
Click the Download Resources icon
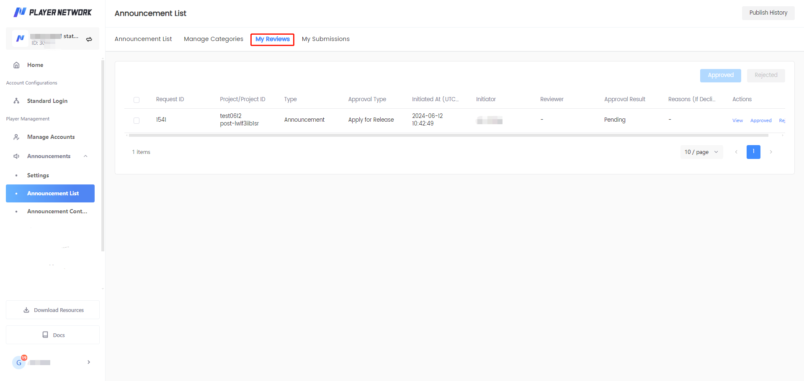tap(26, 310)
